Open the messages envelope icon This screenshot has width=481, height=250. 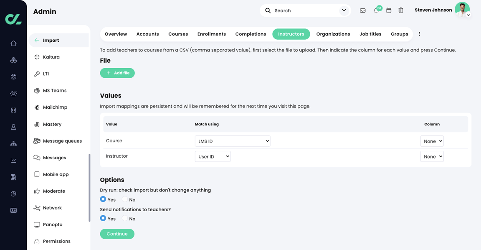362,10
